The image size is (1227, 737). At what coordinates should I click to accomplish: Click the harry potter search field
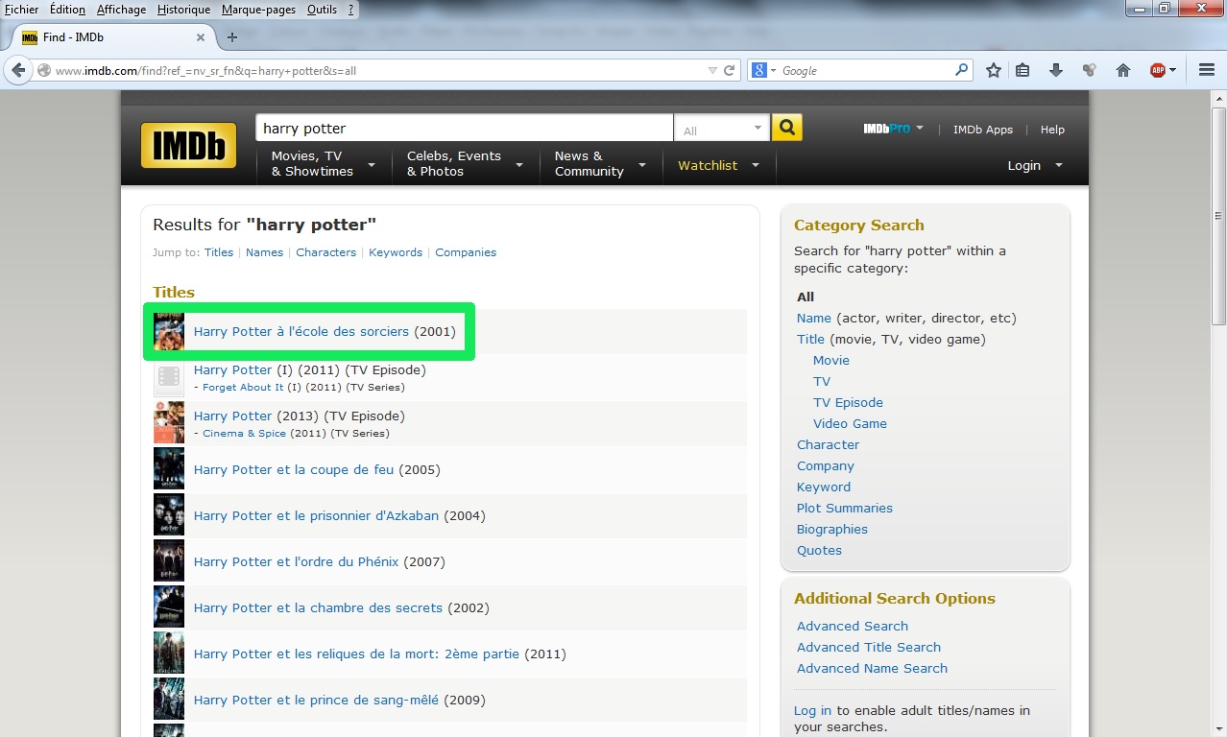pos(465,129)
